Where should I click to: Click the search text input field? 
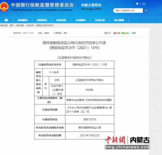[x=128, y=11]
